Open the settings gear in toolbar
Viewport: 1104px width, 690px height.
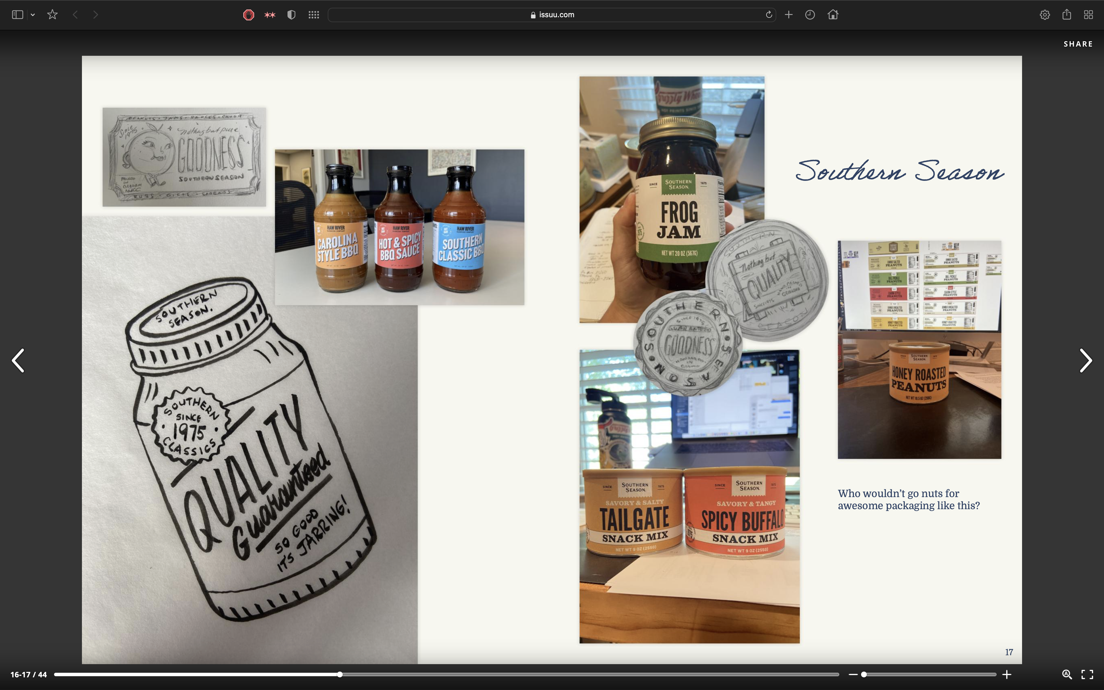[1045, 15]
